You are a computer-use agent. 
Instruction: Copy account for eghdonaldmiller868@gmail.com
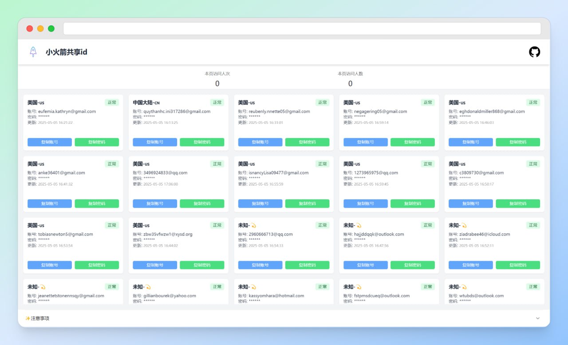click(x=471, y=142)
